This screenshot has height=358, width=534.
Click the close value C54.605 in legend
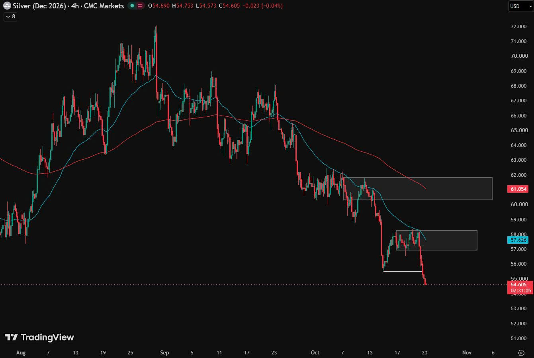tap(229, 6)
